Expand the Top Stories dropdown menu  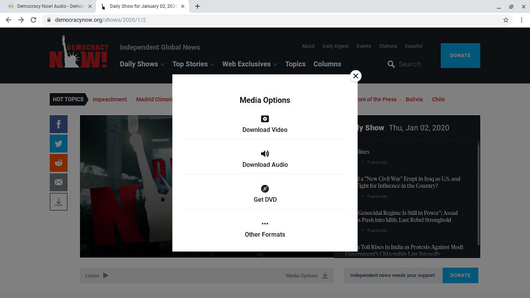[193, 64]
